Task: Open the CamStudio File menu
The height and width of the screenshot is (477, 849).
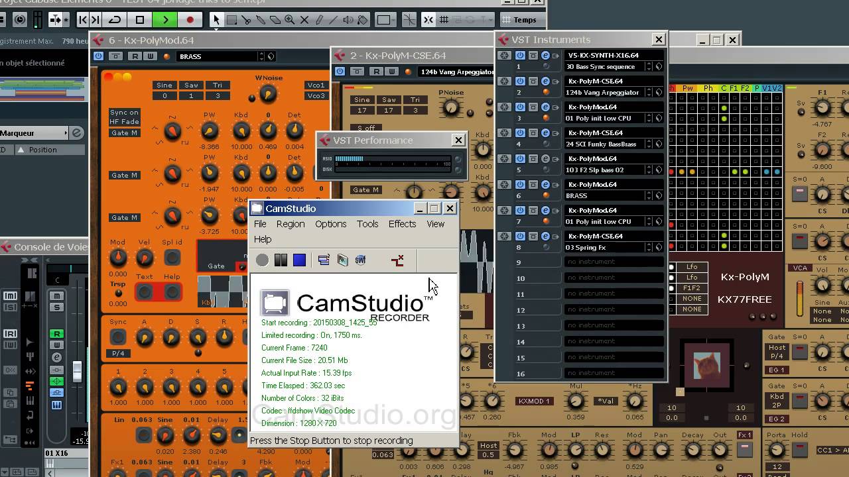Action: 260,224
